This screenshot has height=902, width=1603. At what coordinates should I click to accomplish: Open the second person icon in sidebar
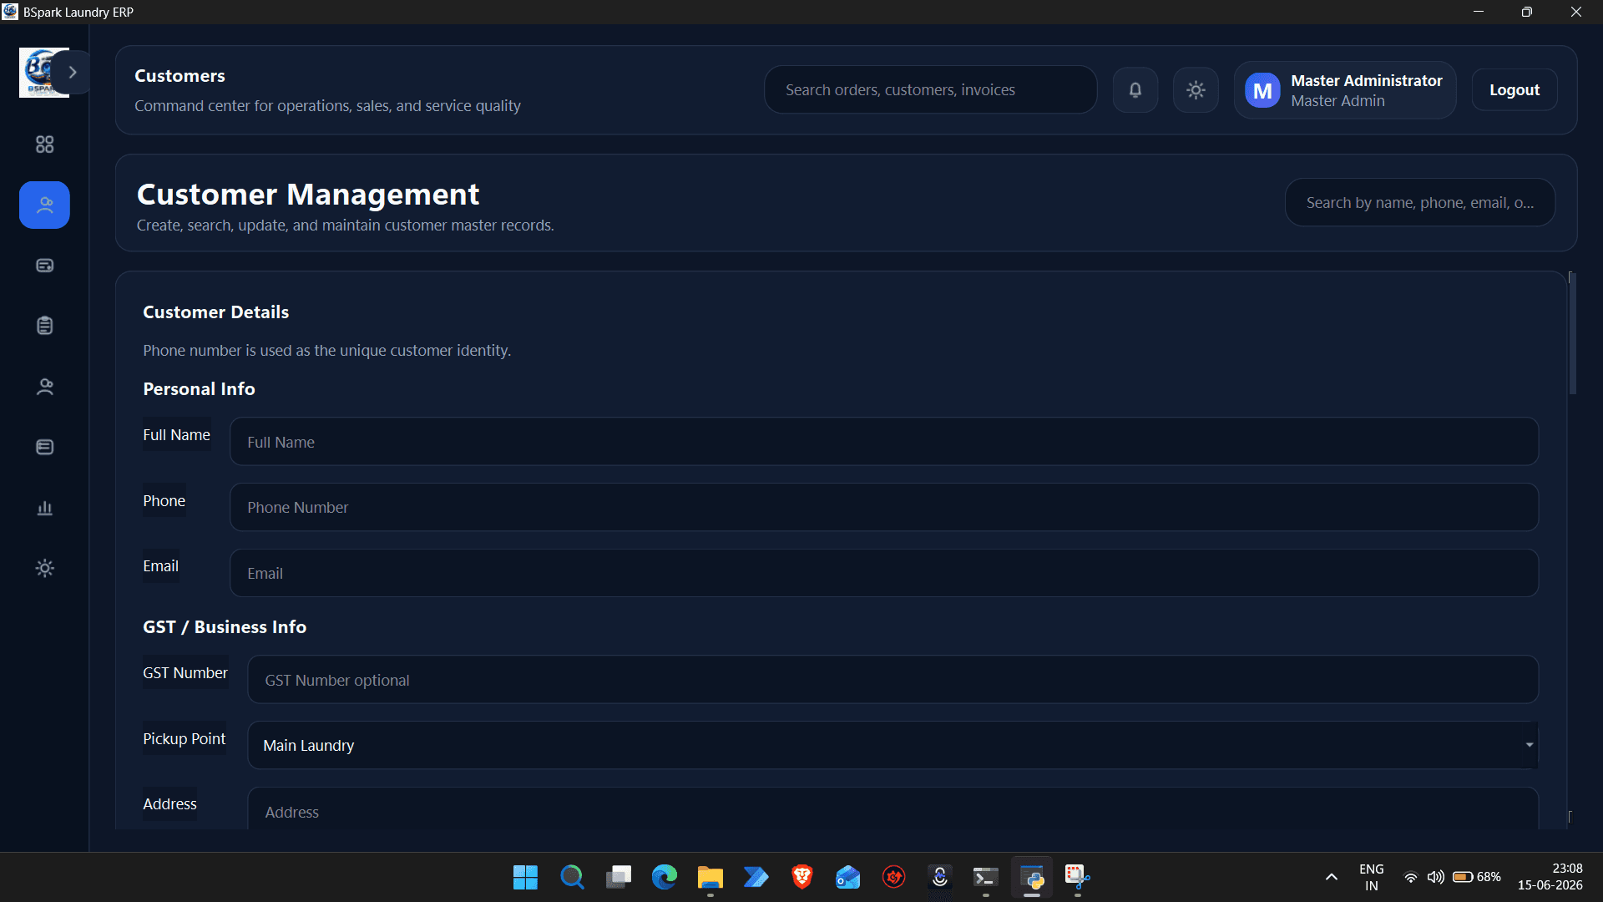pyautogui.click(x=45, y=387)
